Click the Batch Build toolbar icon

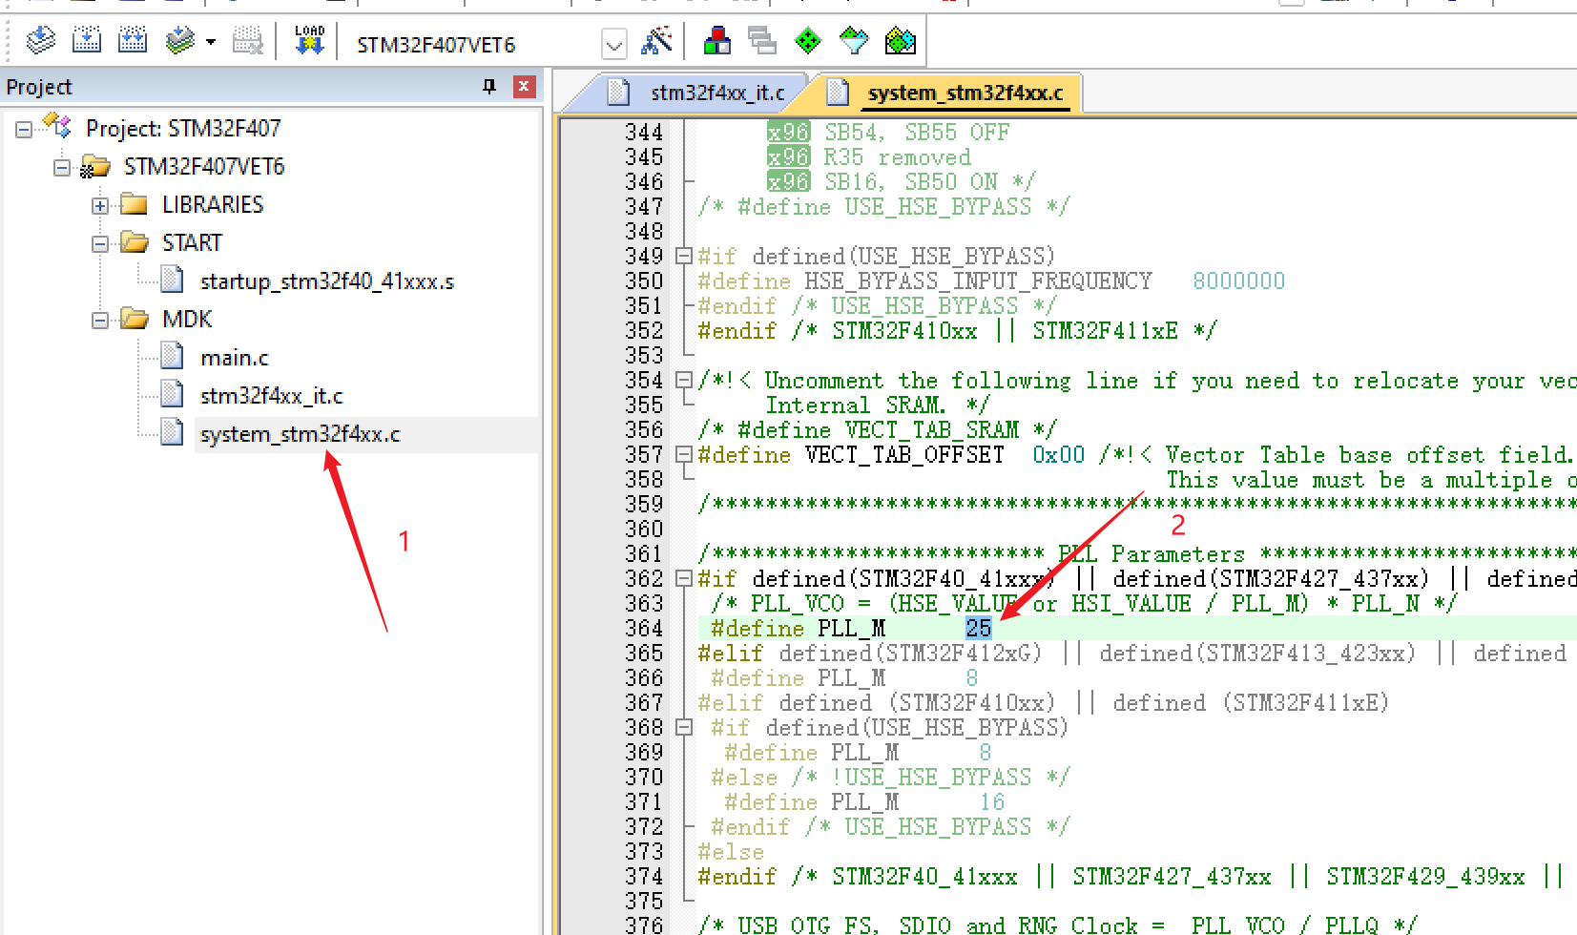180,41
